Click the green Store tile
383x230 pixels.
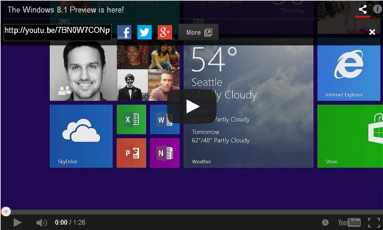coord(350,136)
